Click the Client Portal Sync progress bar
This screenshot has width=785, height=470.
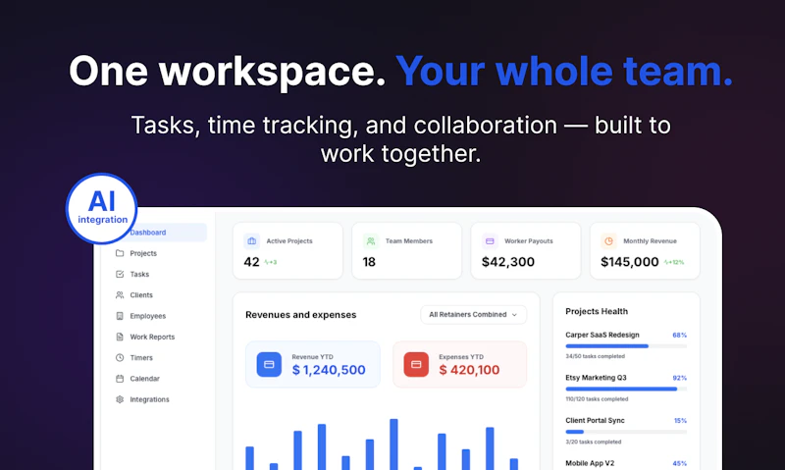pos(626,432)
